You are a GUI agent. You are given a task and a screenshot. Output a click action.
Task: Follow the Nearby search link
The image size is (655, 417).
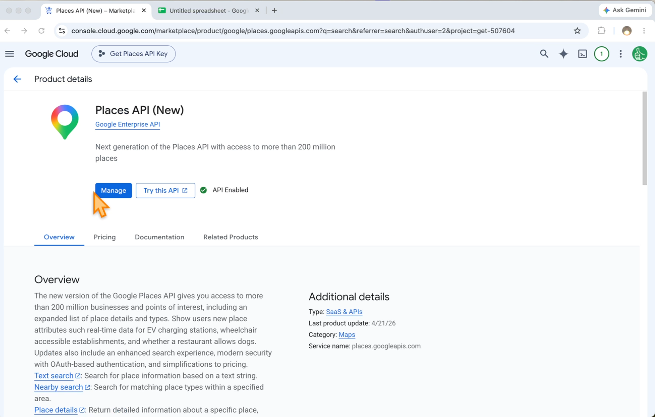[59, 387]
